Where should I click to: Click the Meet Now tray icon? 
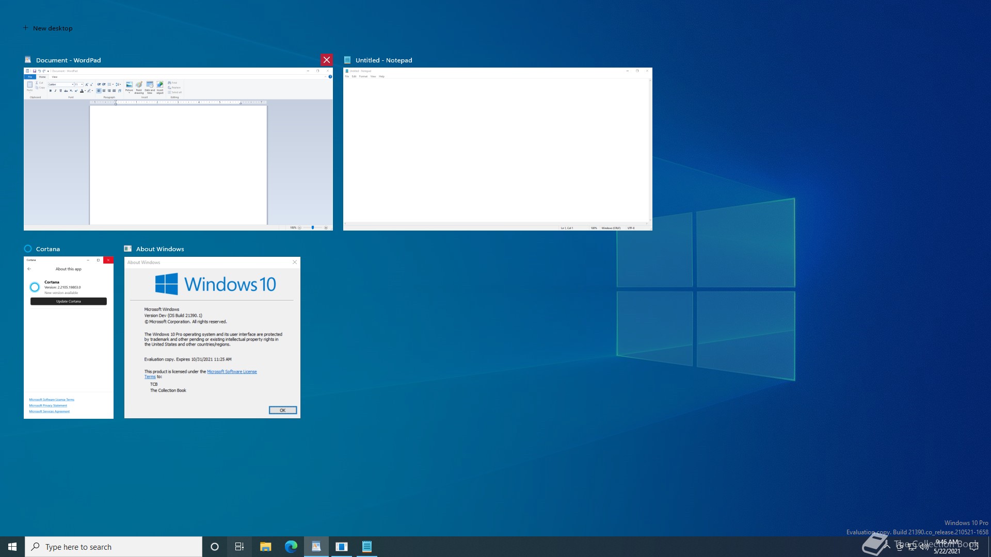point(900,547)
